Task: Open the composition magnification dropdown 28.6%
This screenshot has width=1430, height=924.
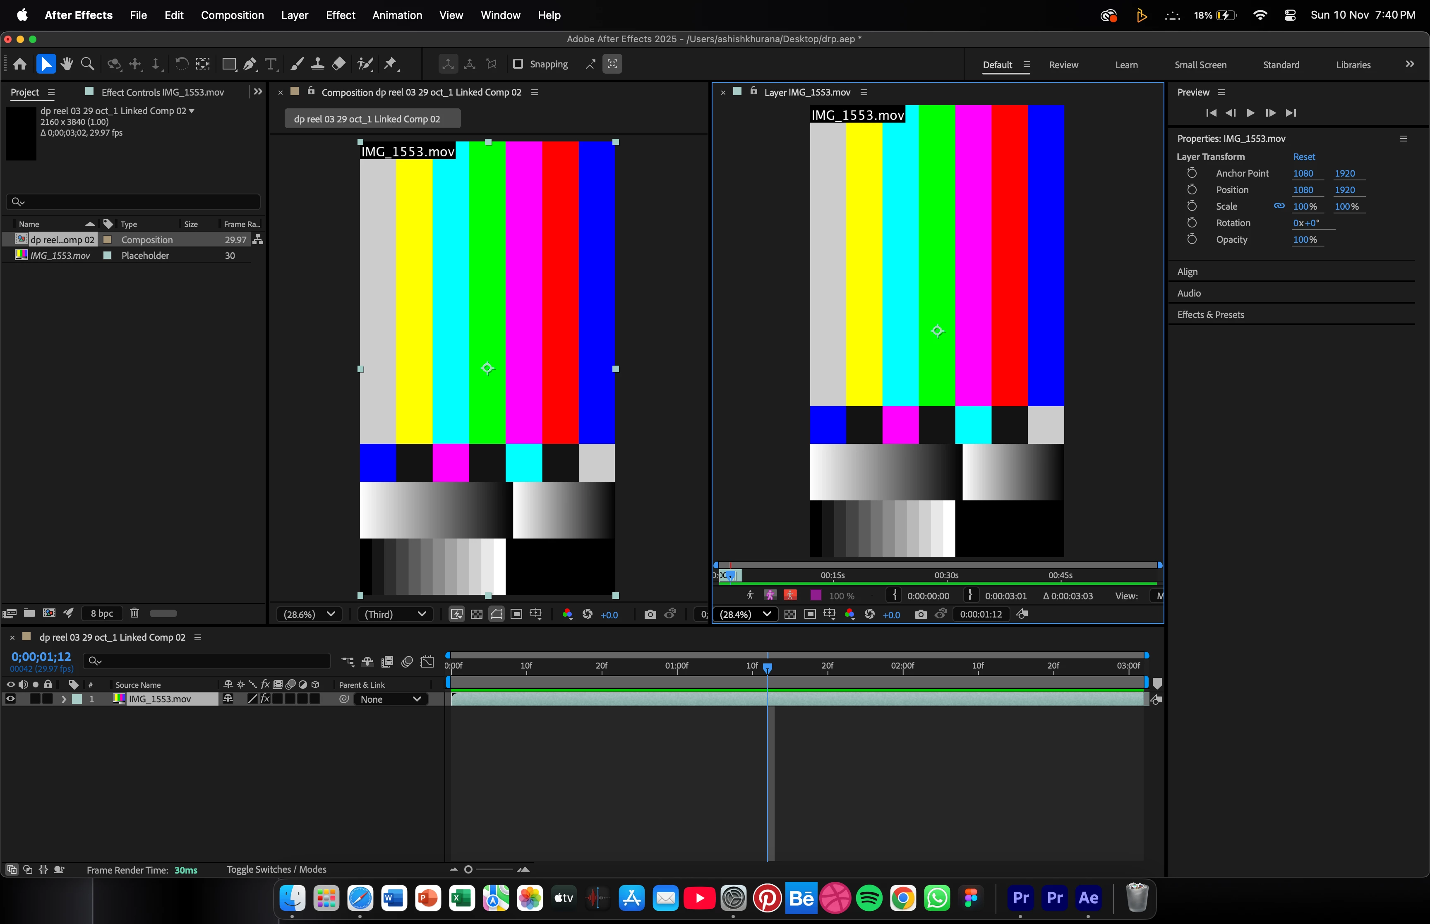Action: point(309,614)
